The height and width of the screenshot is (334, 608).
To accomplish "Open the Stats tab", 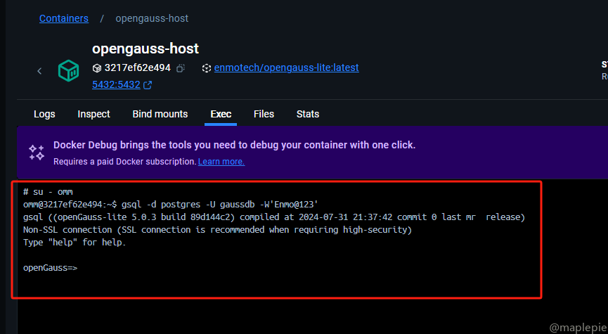I will pos(308,114).
